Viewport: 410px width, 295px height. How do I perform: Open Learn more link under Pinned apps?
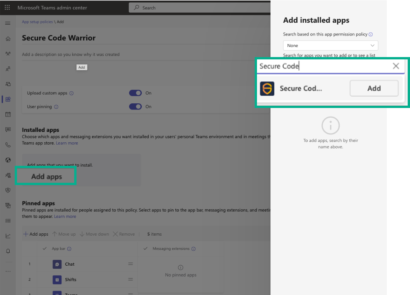pos(65,216)
